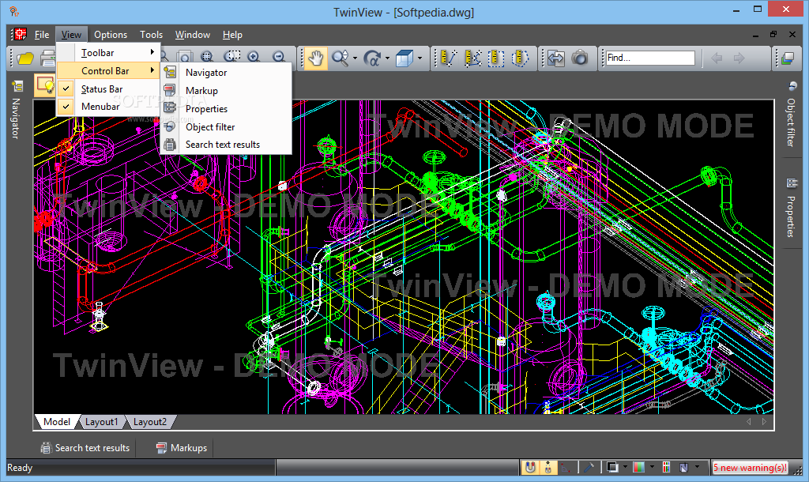Switch to the Layout2 tab
The height and width of the screenshot is (482, 809).
(150, 422)
